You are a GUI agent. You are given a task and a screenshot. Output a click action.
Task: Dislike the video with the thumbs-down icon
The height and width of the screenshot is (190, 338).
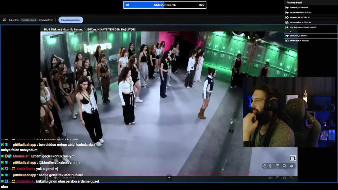(271, 166)
